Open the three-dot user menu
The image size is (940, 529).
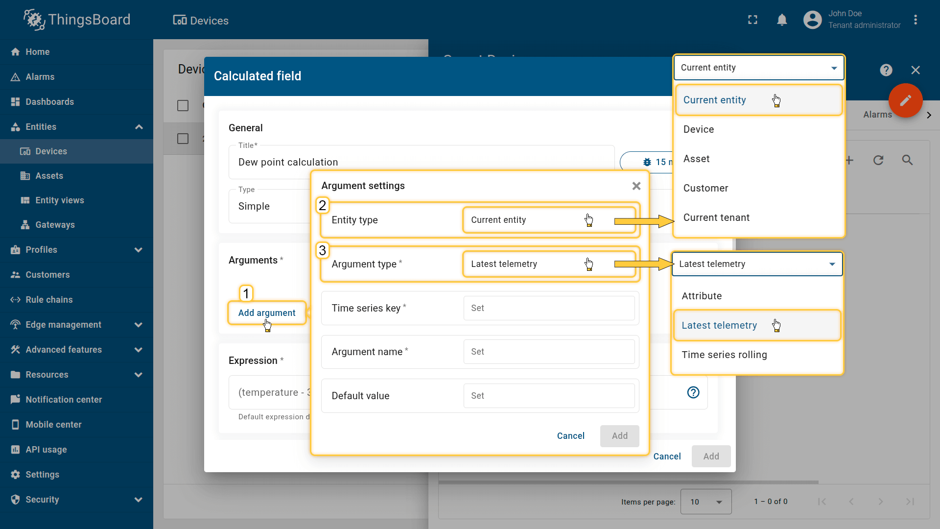pyautogui.click(x=915, y=20)
